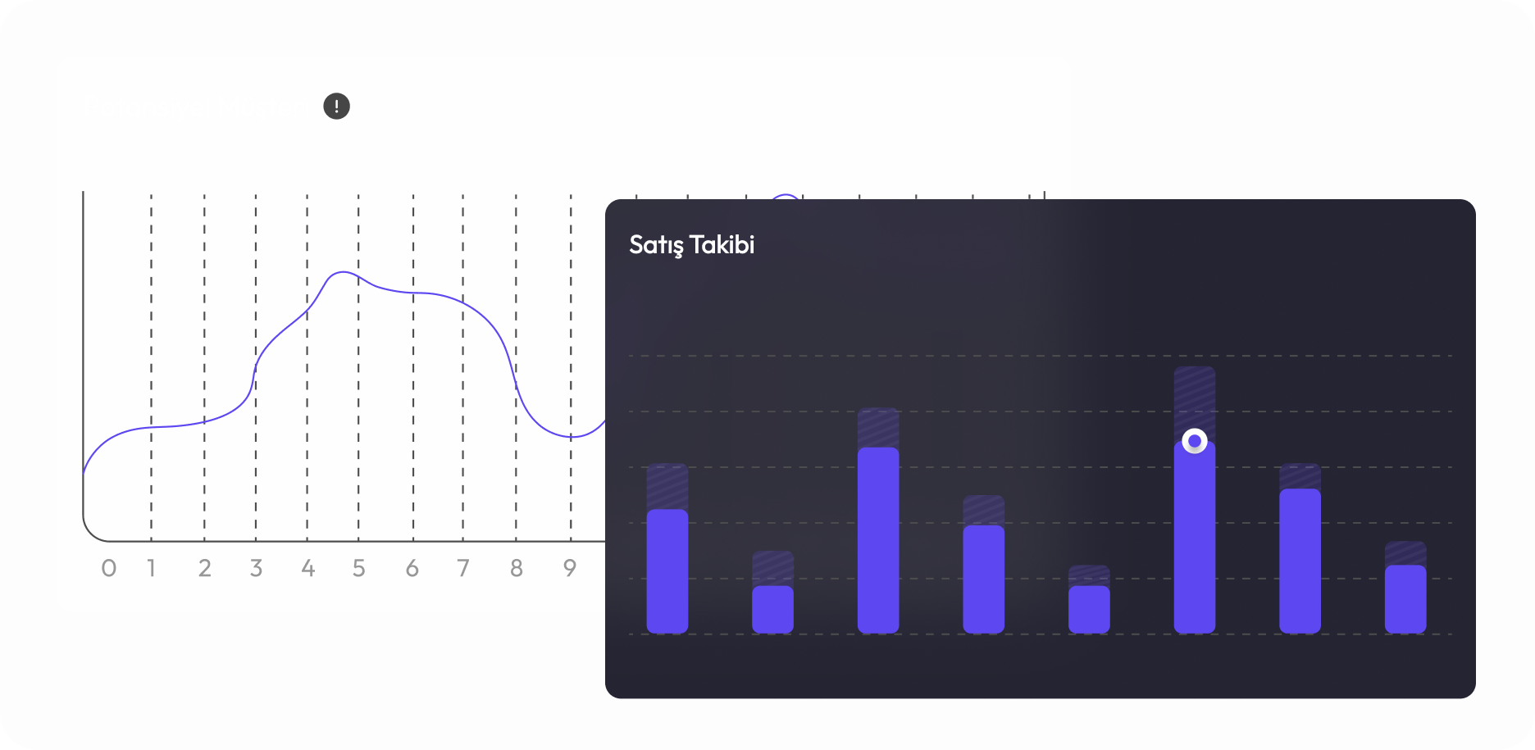
Task: Click axis label 5 on line chart
Action: point(359,568)
